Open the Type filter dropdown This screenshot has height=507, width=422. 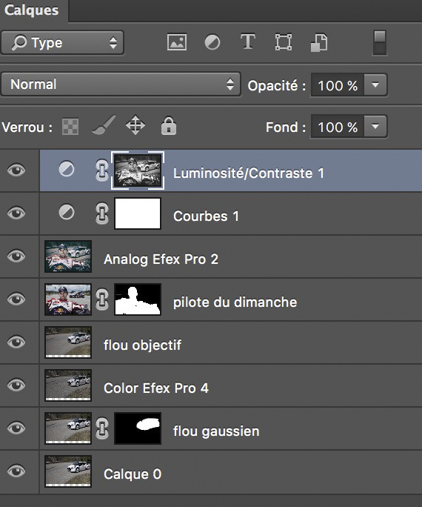[x=62, y=43]
